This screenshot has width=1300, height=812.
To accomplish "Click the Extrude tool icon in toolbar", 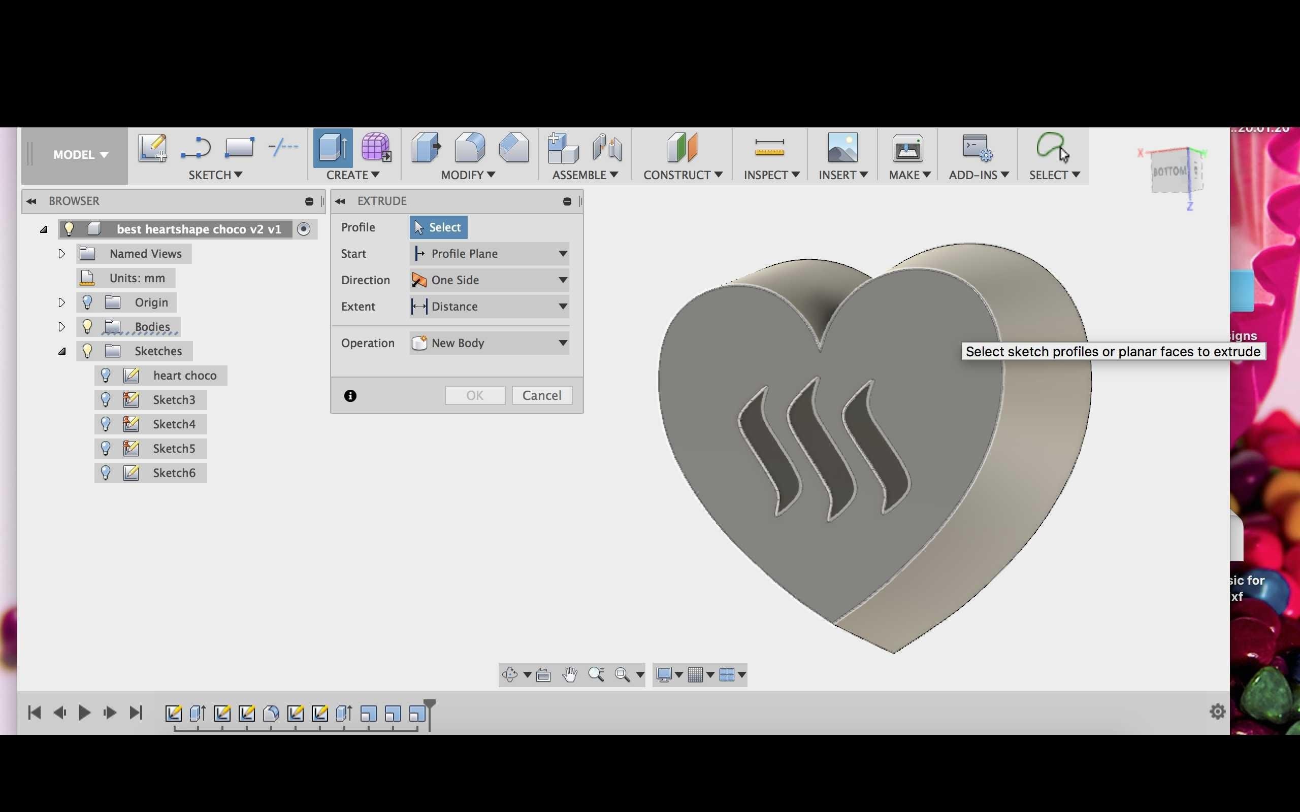I will [333, 148].
